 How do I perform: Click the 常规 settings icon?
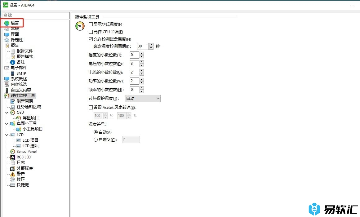pyautogui.click(x=7, y=29)
